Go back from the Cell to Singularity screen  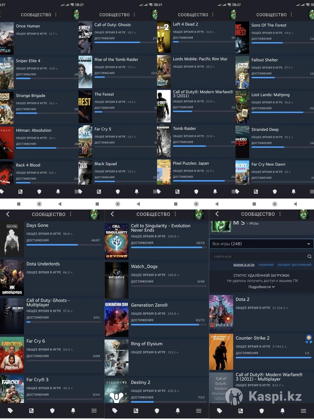click(112, 214)
